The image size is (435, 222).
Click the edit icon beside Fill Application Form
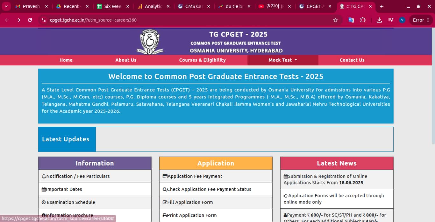[x=165, y=202]
